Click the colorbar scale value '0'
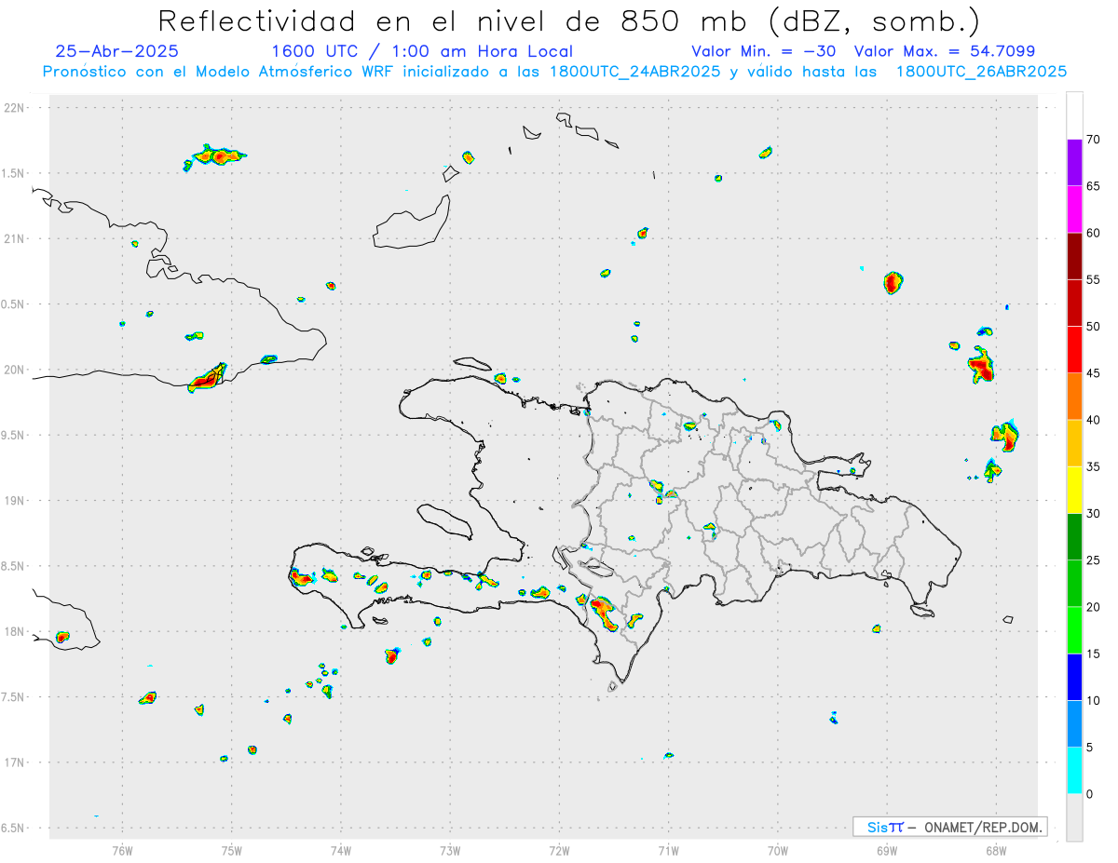Image resolution: width=1118 pixels, height=863 pixels. coord(1090,794)
